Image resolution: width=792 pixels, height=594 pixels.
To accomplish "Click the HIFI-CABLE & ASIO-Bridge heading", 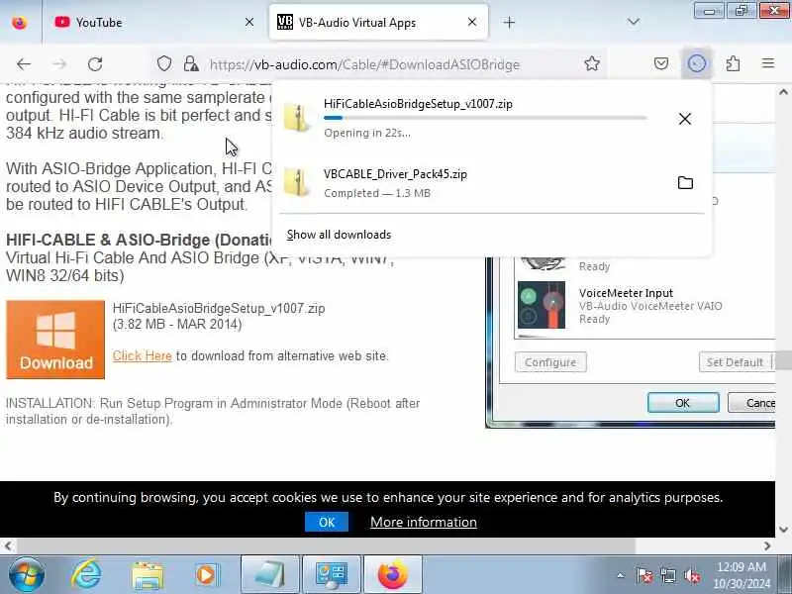I will [140, 240].
